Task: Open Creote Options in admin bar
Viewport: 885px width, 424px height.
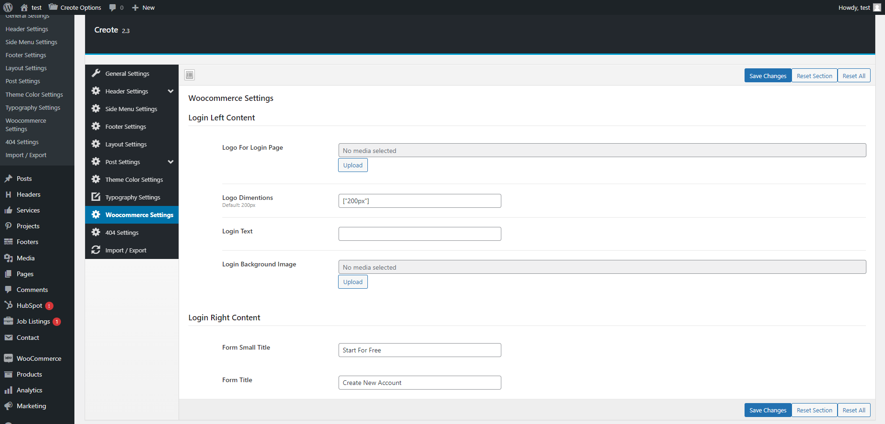Action: 75,7
